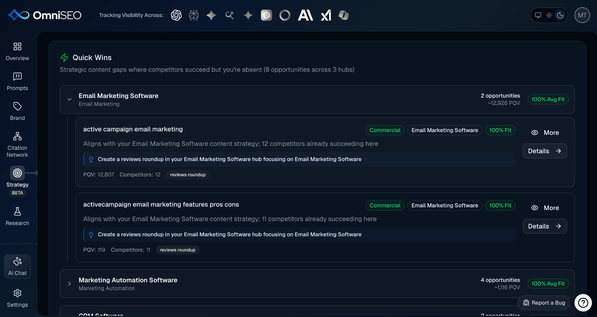Click 'active campaign email marketing' title
Image resolution: width=597 pixels, height=317 pixels.
pos(133,129)
